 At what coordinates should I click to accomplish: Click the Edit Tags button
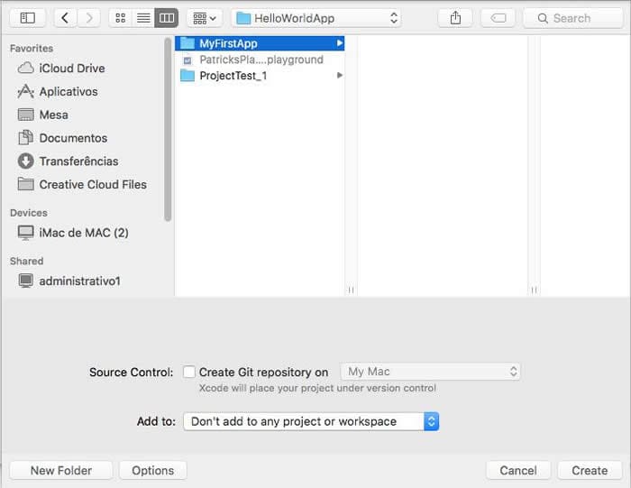[498, 18]
